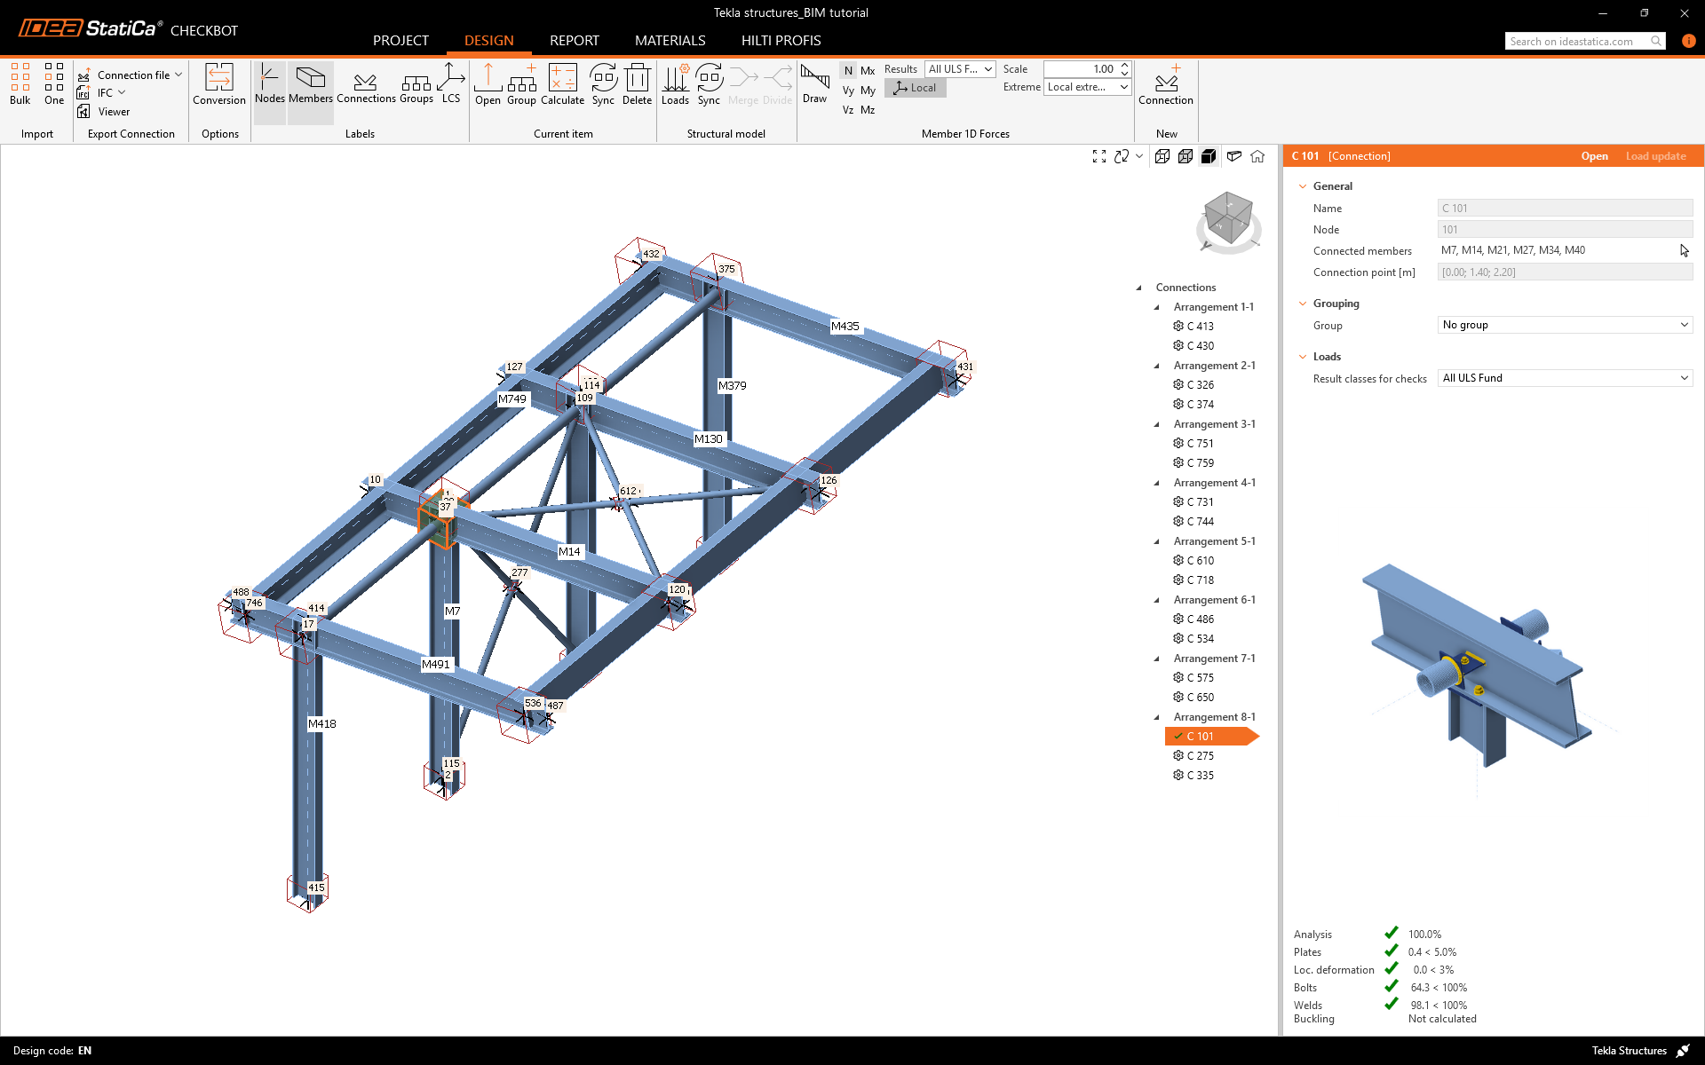Switch to the REPORT tab
The image size is (1705, 1065).
[574, 41]
